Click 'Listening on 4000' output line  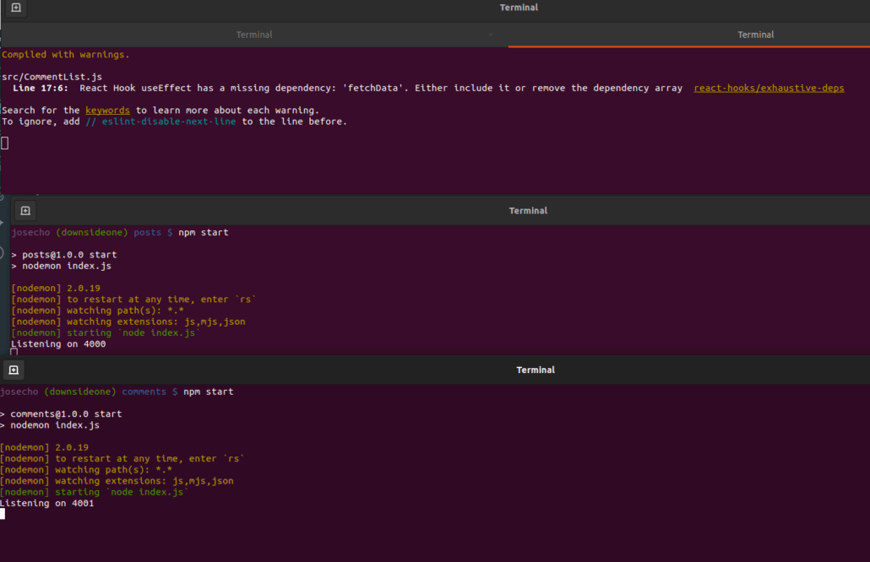58,343
